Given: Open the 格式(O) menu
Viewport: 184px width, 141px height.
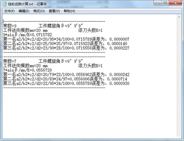Looking at the screenshot, I should (39, 11).
